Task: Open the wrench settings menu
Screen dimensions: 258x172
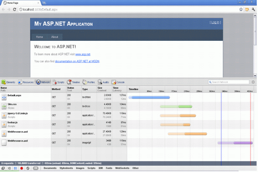Action: [253, 10]
